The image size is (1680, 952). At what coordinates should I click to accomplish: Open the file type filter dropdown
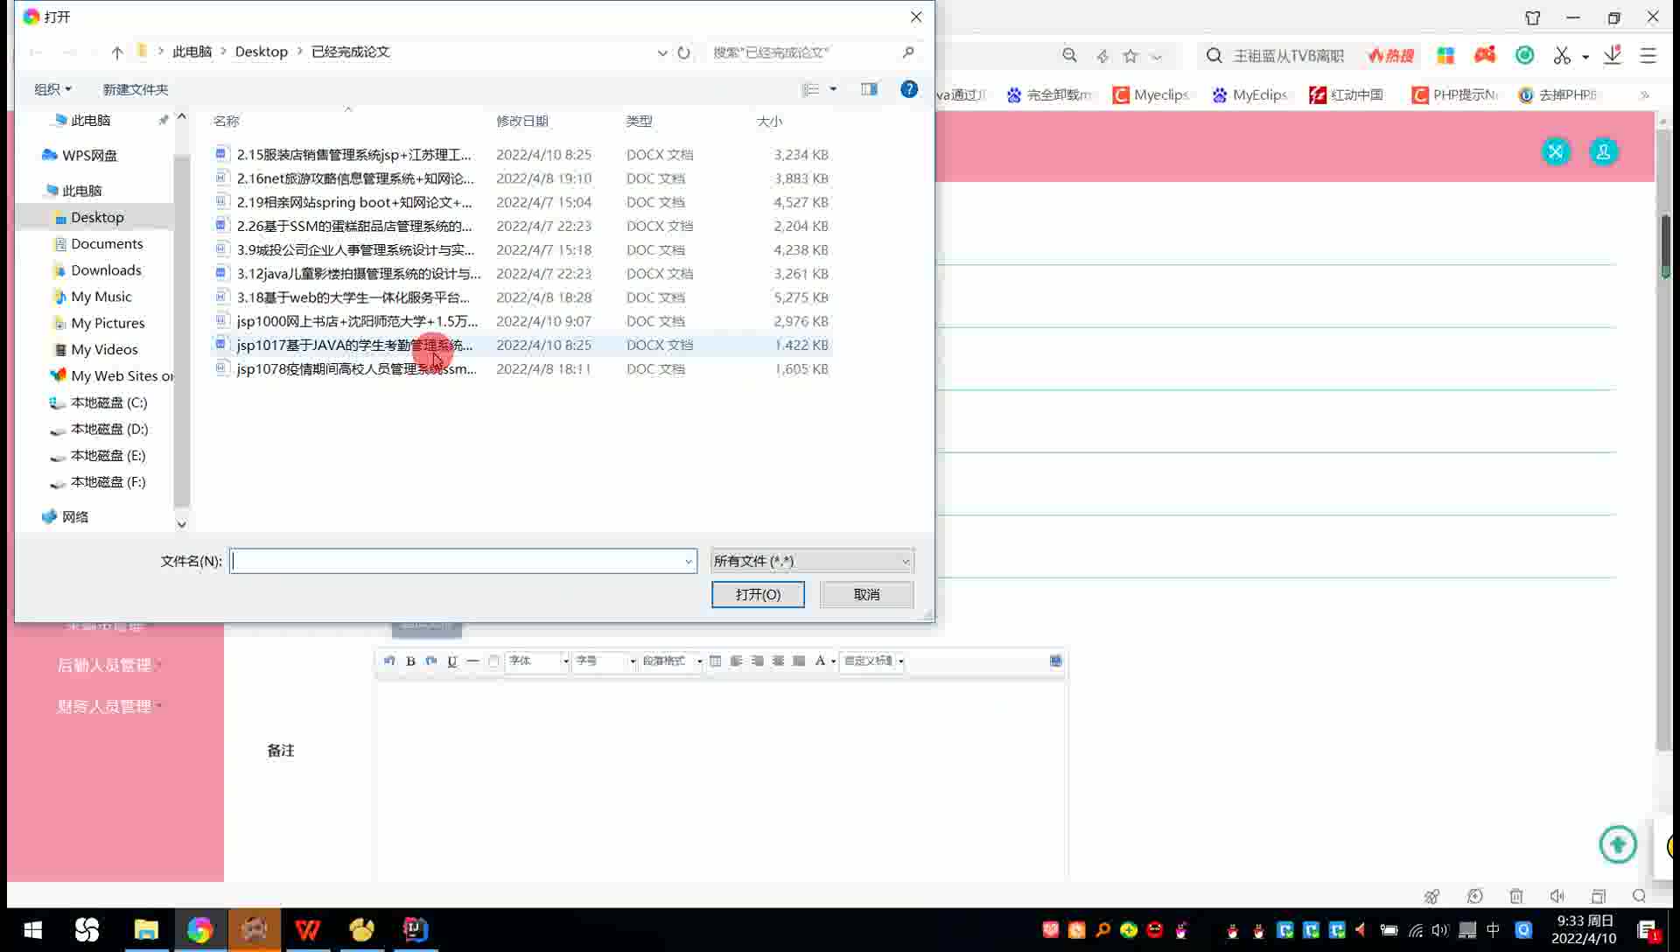pos(812,561)
